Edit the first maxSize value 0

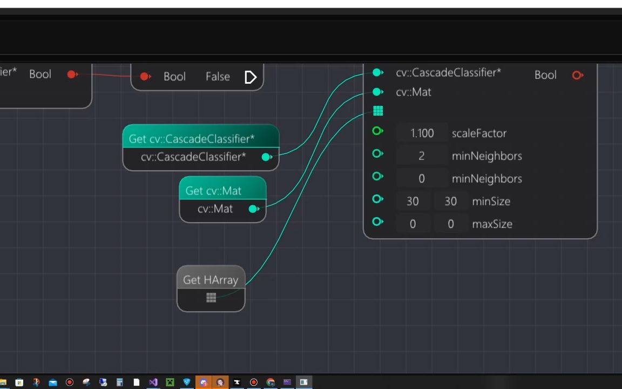[413, 224]
